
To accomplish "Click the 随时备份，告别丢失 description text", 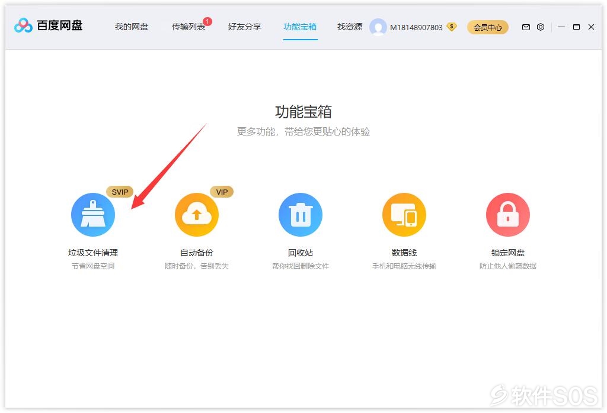I will [x=197, y=266].
